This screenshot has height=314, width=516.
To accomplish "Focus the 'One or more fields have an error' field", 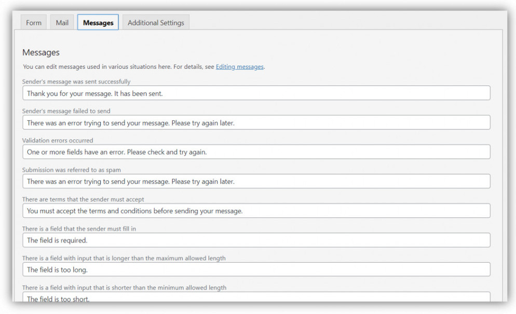I will (256, 152).
